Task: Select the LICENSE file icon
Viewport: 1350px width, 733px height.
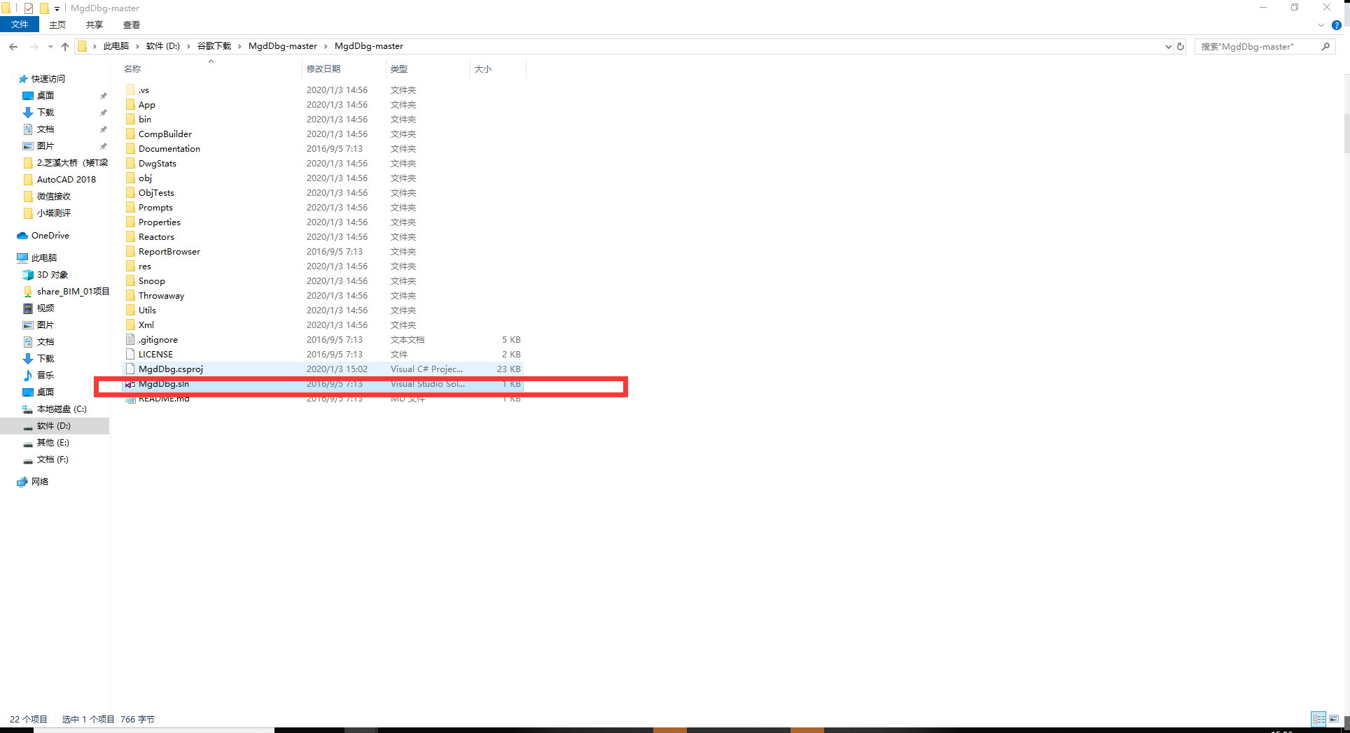Action: tap(130, 354)
